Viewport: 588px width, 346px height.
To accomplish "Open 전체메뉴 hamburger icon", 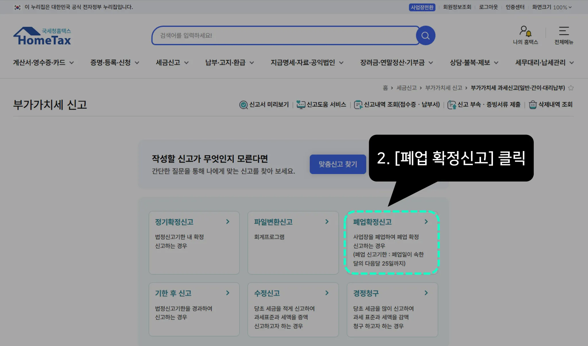I will coord(564,35).
